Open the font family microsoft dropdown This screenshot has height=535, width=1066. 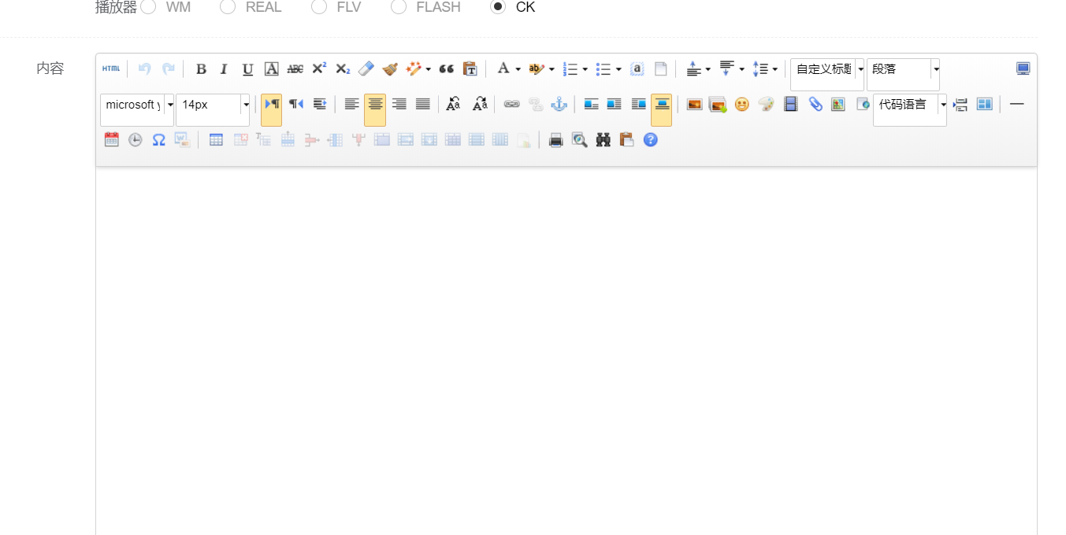(137, 109)
